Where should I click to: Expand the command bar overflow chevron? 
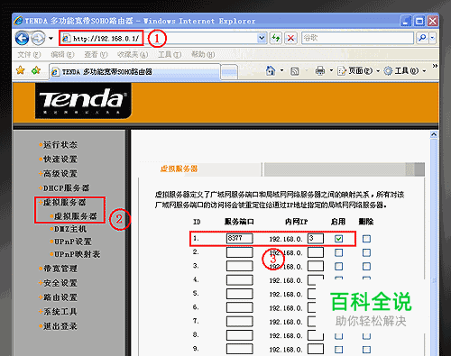435,66
